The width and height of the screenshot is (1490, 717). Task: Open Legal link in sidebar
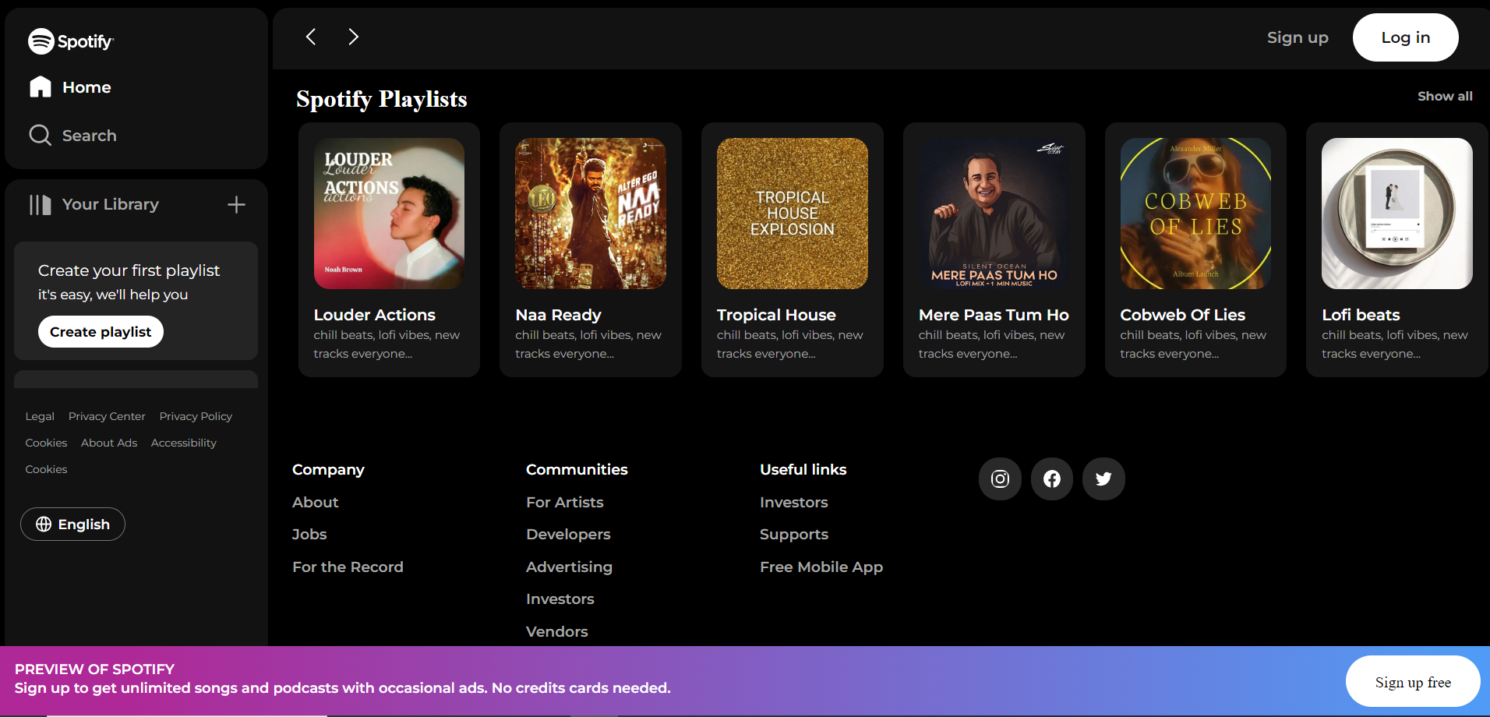coord(40,416)
